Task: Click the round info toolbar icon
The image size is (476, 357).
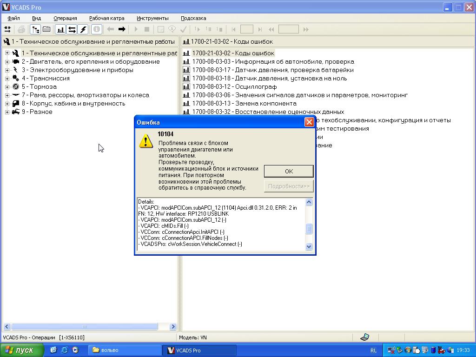Action: [97, 29]
